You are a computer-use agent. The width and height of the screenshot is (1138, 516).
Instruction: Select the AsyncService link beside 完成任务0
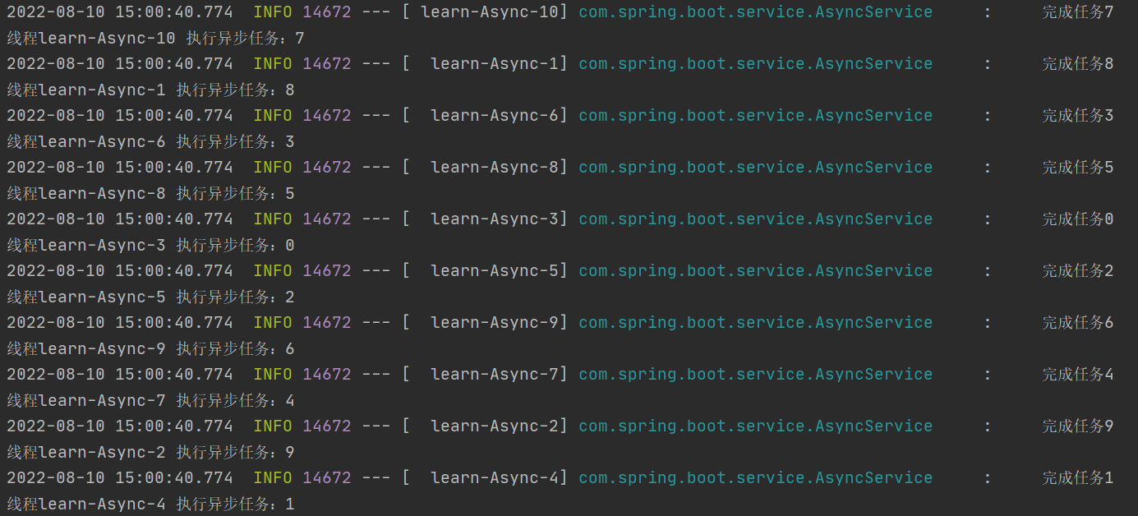[x=755, y=219]
